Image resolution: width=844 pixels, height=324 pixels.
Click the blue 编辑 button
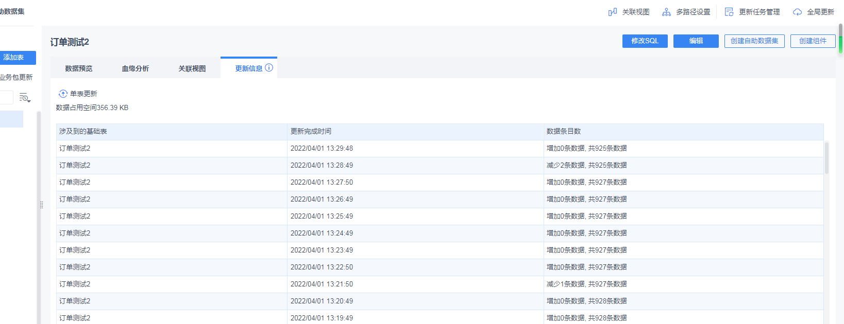696,41
